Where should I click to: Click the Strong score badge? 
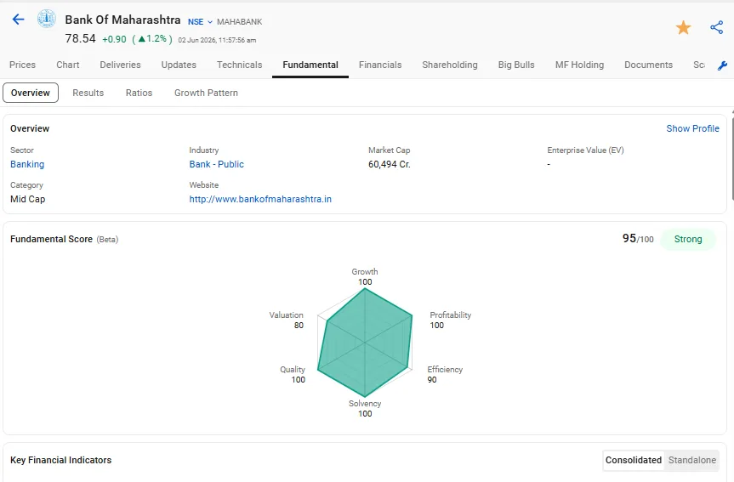(x=688, y=239)
